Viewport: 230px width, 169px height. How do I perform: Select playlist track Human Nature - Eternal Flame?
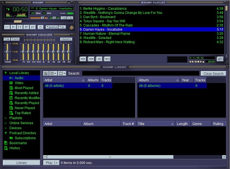coord(152,33)
